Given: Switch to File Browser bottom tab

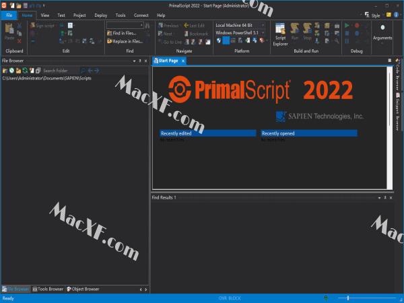Looking at the screenshot, I should 15,290.
